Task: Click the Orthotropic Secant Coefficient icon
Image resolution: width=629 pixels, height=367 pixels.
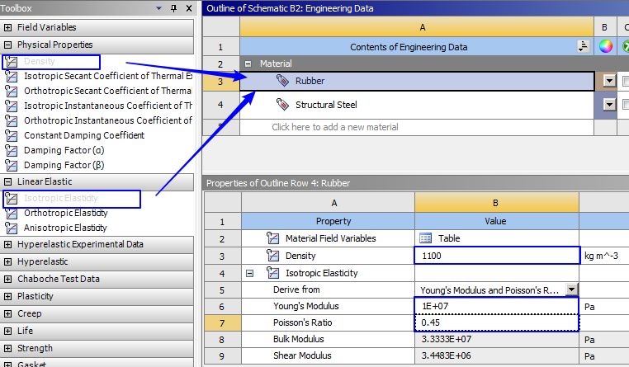Action: [12, 91]
